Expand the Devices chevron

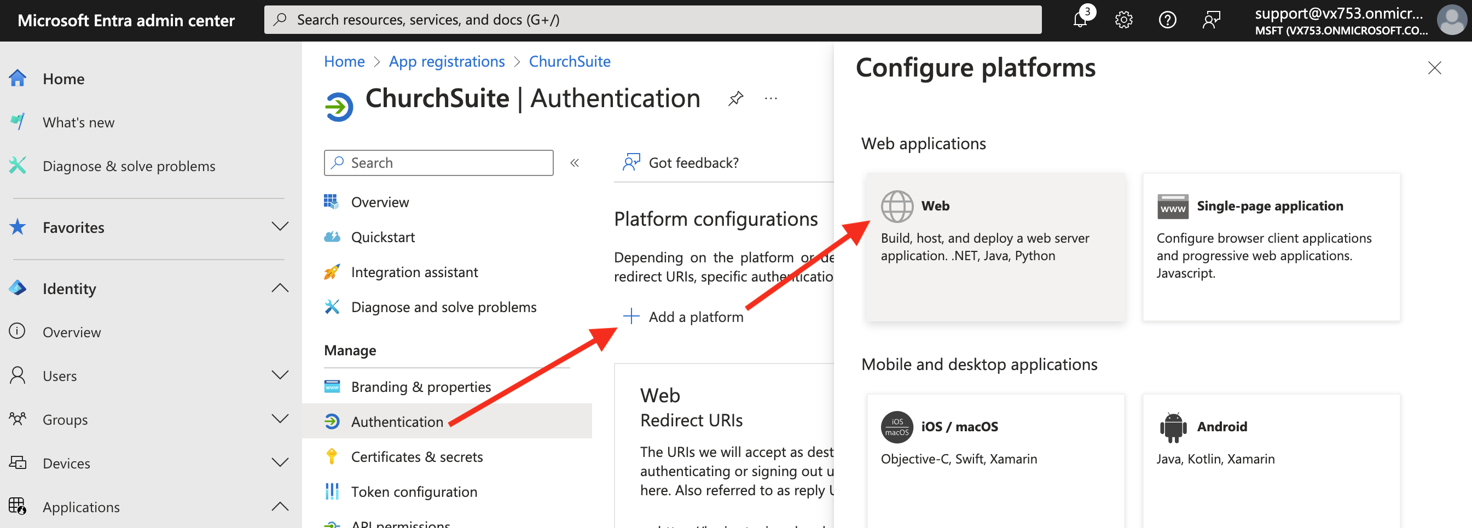click(280, 462)
